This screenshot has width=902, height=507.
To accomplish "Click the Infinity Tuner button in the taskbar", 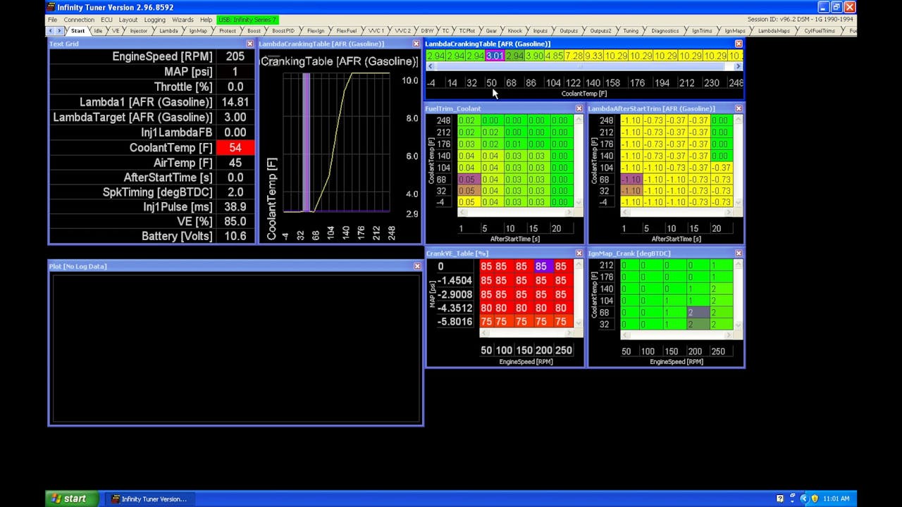I will tap(149, 499).
